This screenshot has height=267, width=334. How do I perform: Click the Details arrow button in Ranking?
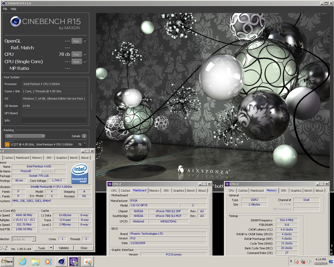[84, 136]
